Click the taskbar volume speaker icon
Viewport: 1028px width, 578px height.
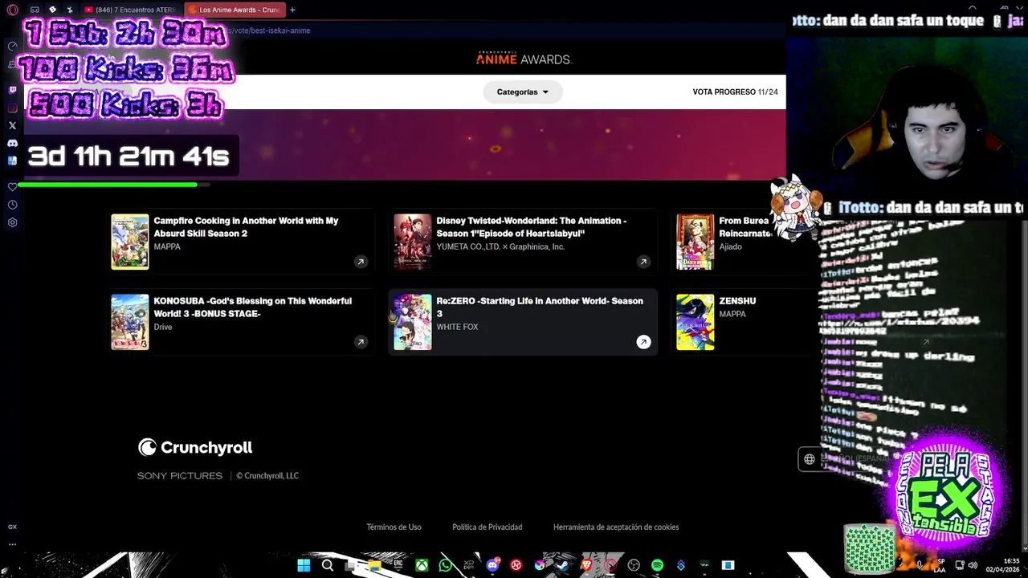click(x=973, y=565)
